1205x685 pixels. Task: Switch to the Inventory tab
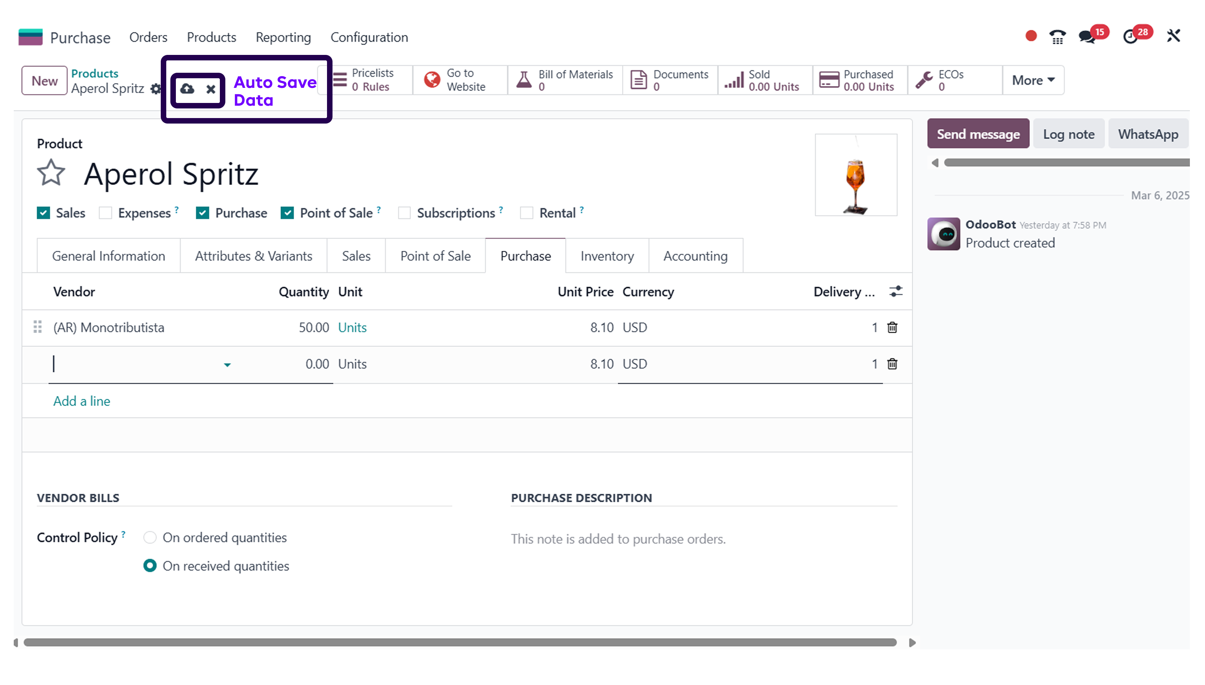click(607, 256)
